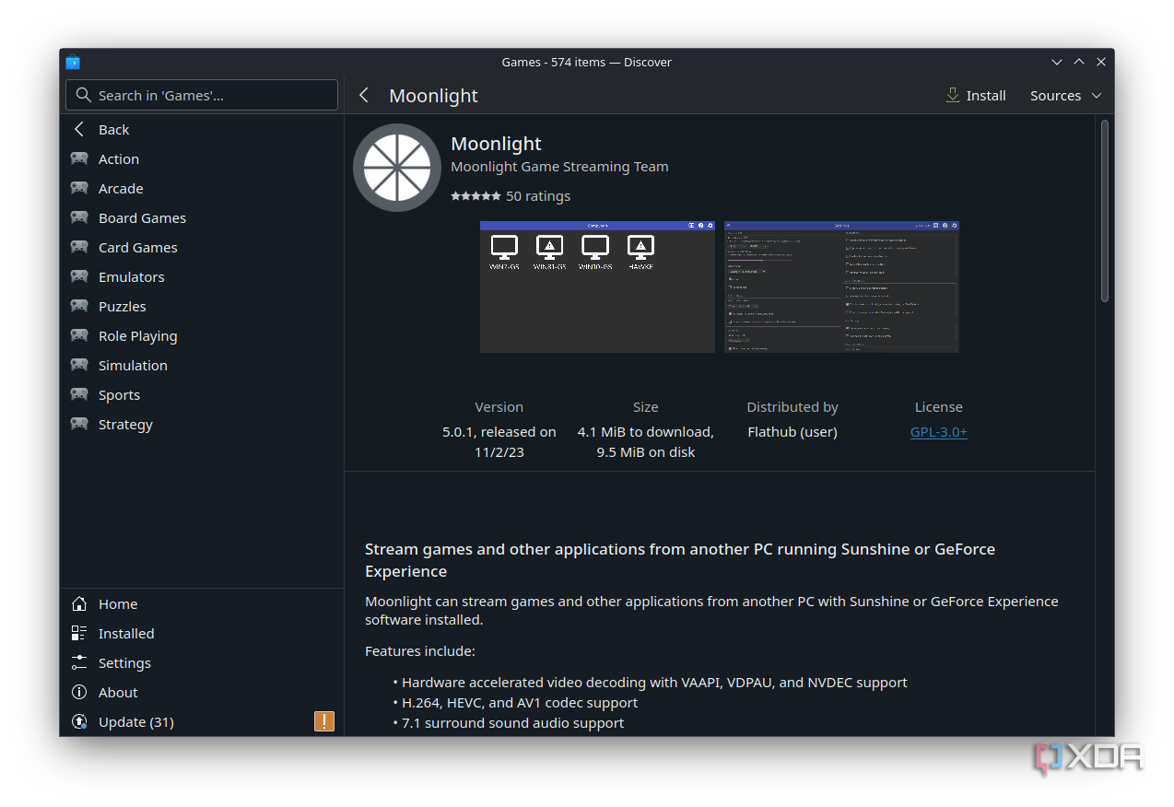Viewport: 1174px width, 807px height.
Task: Click the Simulation gamepad icon
Action: coord(80,365)
